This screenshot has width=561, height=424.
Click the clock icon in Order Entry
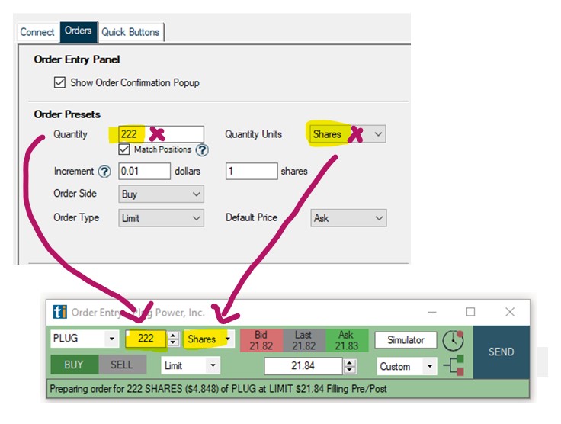[x=453, y=341]
